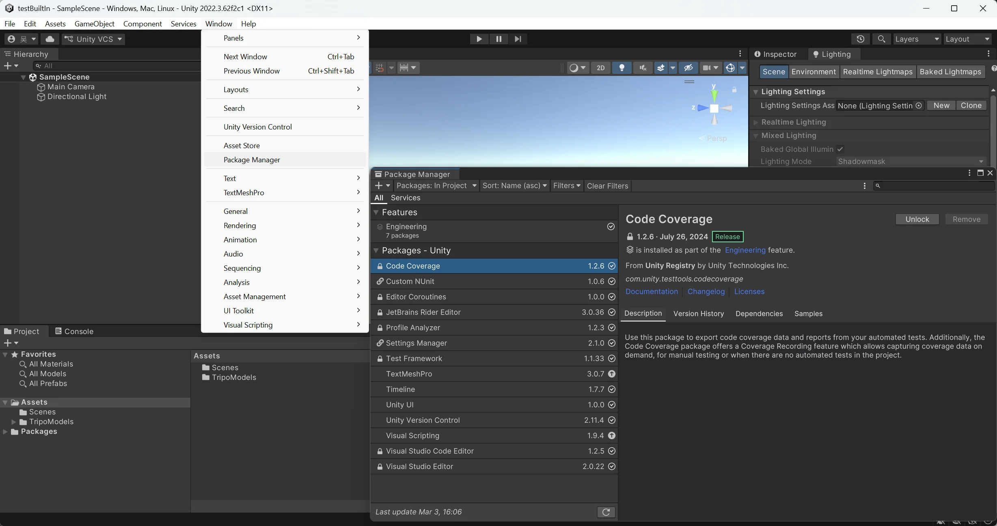Click the global search magnifier icon
This screenshot has width=997, height=526.
point(881,39)
